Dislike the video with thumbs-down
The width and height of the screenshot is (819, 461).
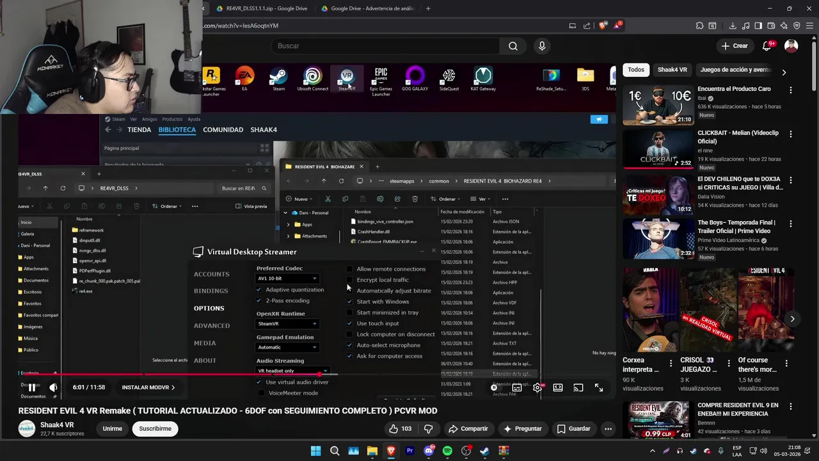click(429, 429)
